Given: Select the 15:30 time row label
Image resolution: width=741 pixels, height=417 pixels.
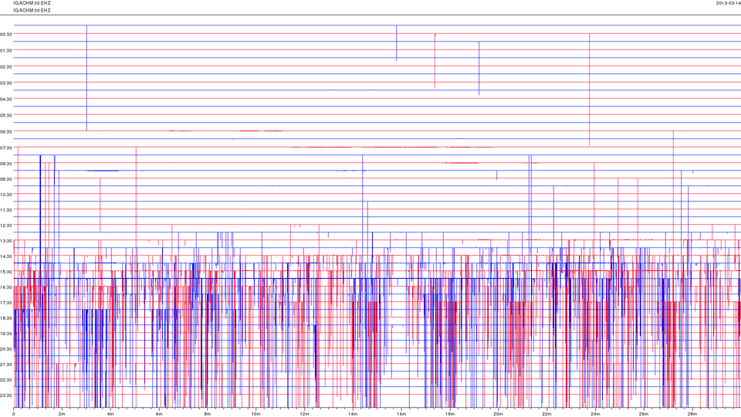Looking at the screenshot, I should pyautogui.click(x=6, y=272).
